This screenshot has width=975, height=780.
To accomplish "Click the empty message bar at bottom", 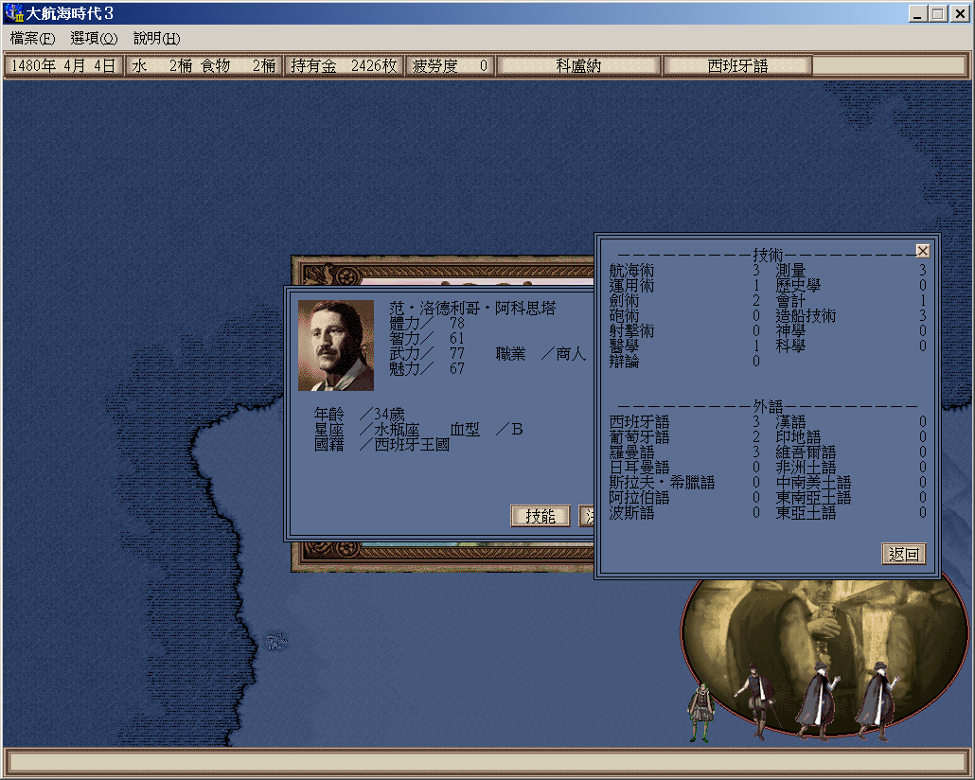I will (x=487, y=761).
